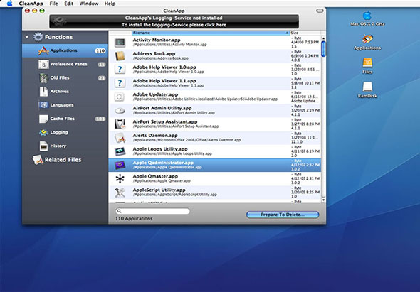This screenshot has width=420, height=292.
Task: Click 'Related Files' sidebar heading
Action: (63, 160)
